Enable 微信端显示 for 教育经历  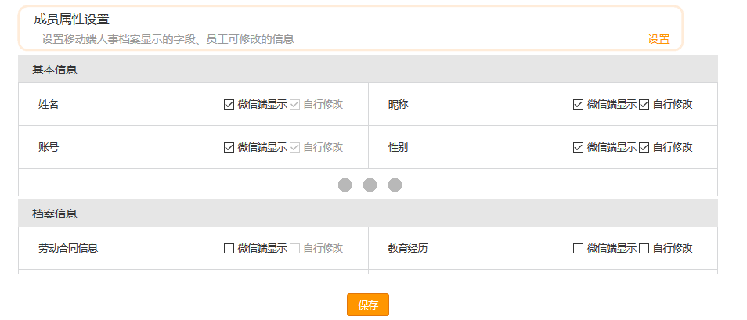(x=578, y=248)
